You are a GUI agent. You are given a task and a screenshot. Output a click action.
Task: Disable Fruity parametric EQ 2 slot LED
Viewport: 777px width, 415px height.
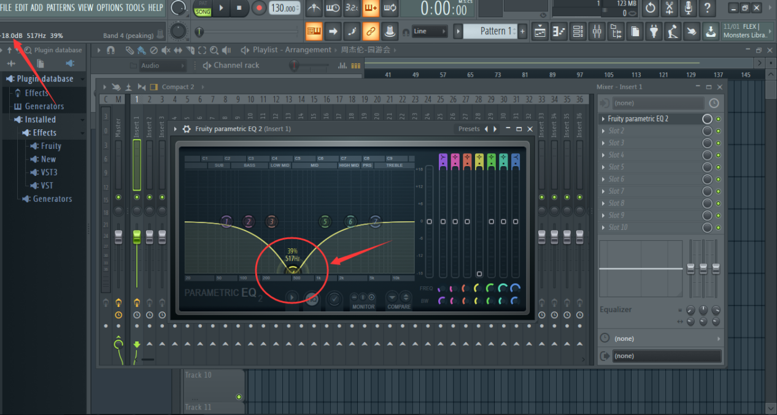click(x=719, y=119)
